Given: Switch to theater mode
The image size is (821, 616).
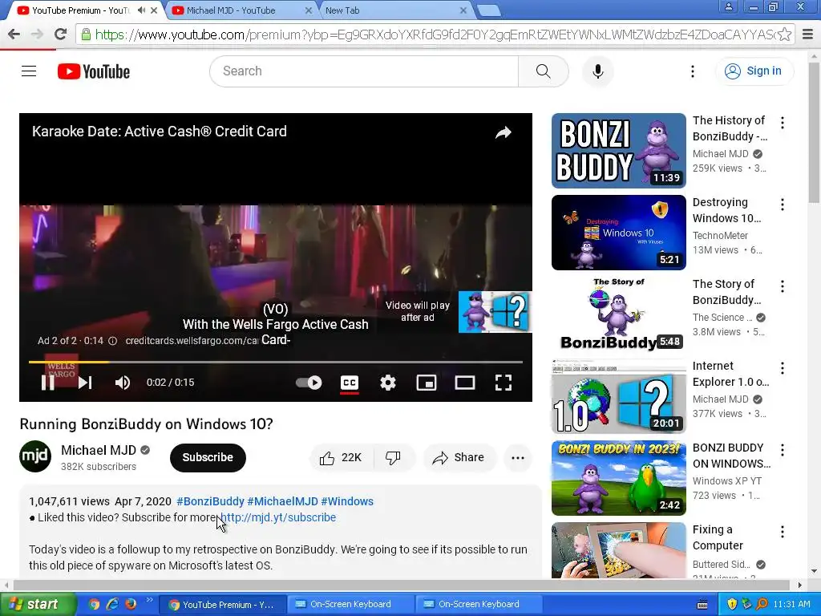Looking at the screenshot, I should [x=465, y=383].
